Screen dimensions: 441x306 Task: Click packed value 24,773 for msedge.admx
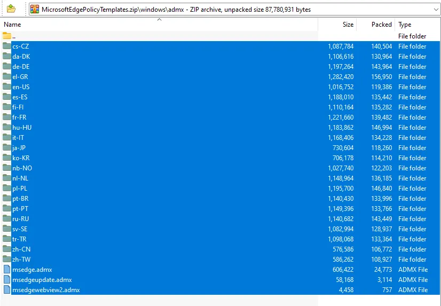coord(383,270)
